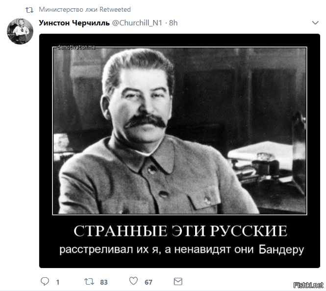Click the display name Уинстон Черчилль
Viewport: 326px width, 291px height.
(74, 23)
